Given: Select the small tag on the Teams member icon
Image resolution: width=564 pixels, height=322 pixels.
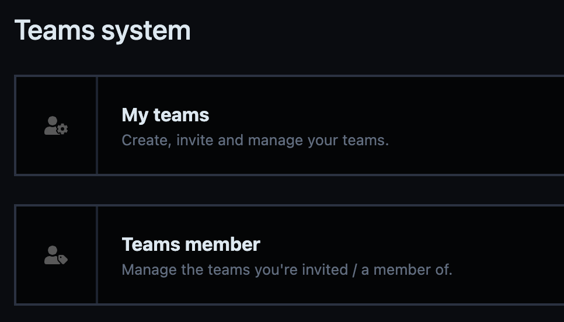Looking at the screenshot, I should (62, 259).
